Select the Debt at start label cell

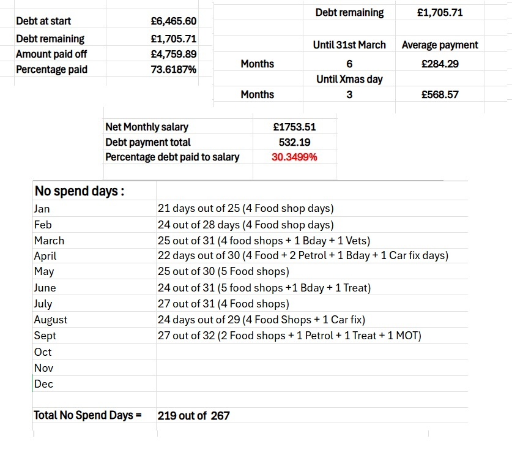point(43,21)
